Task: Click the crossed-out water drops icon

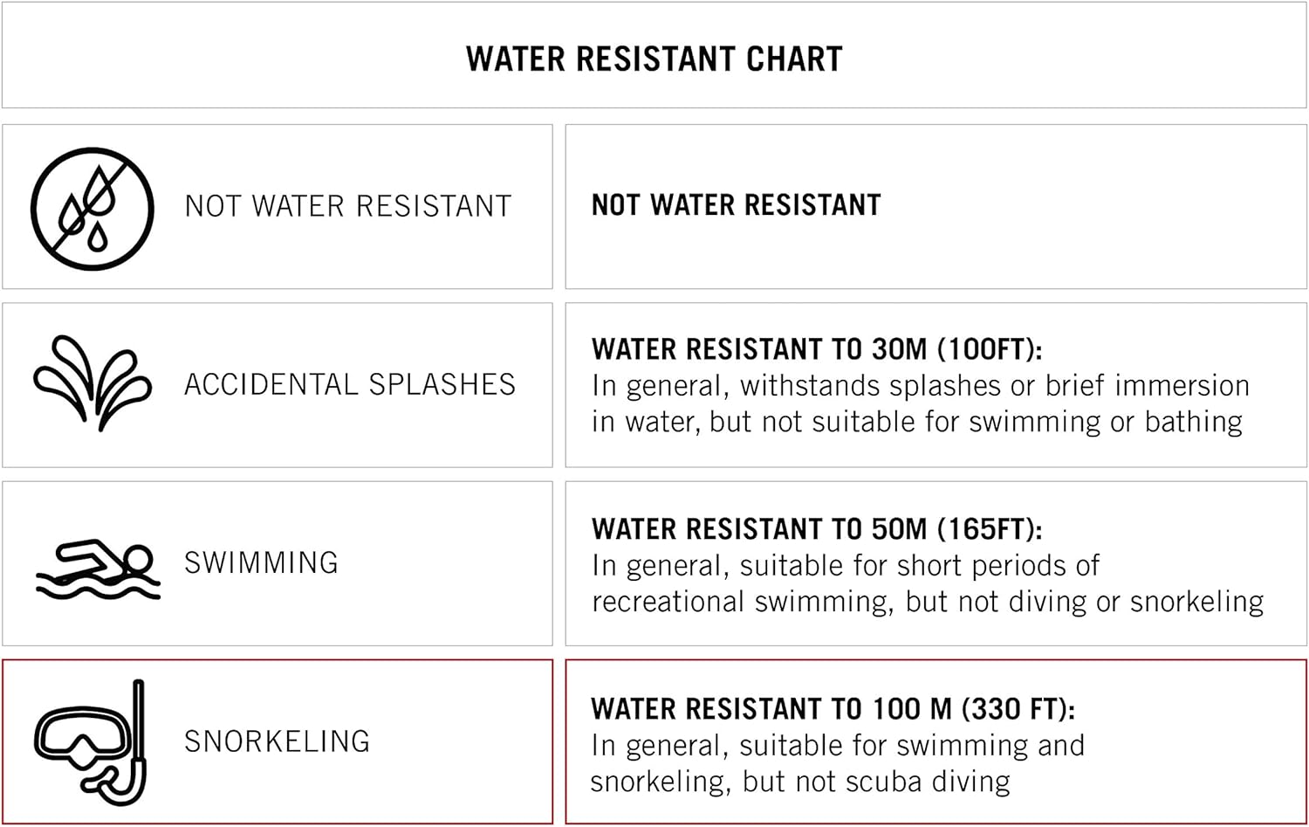Action: (93, 209)
